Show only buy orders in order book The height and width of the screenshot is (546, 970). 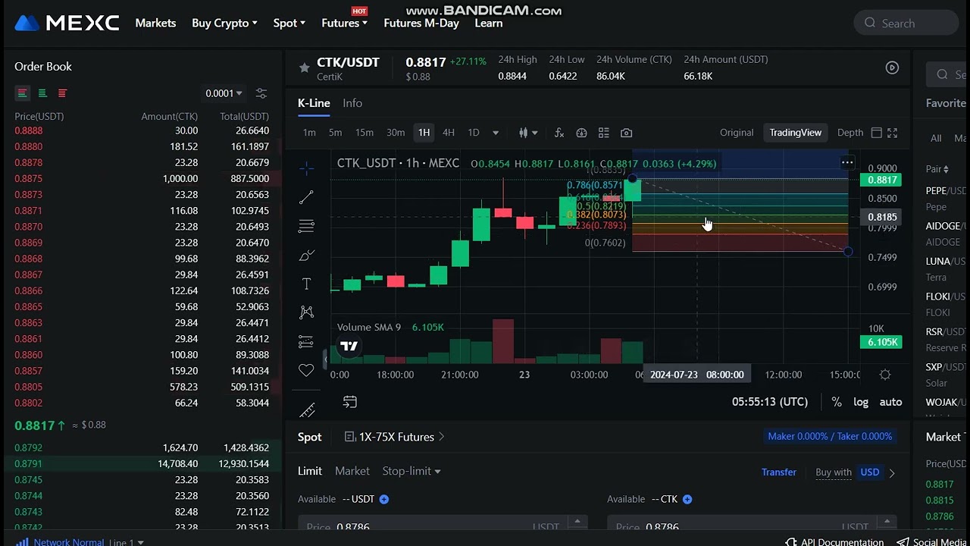coord(42,93)
